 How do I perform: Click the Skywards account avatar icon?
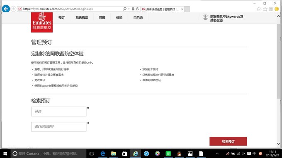pos(205,17)
